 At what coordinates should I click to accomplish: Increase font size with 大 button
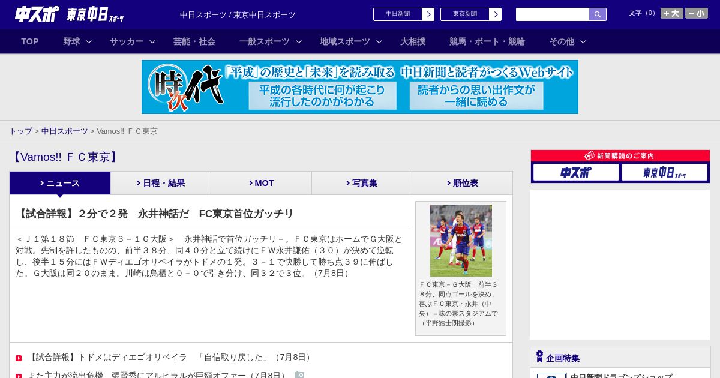coord(672,13)
